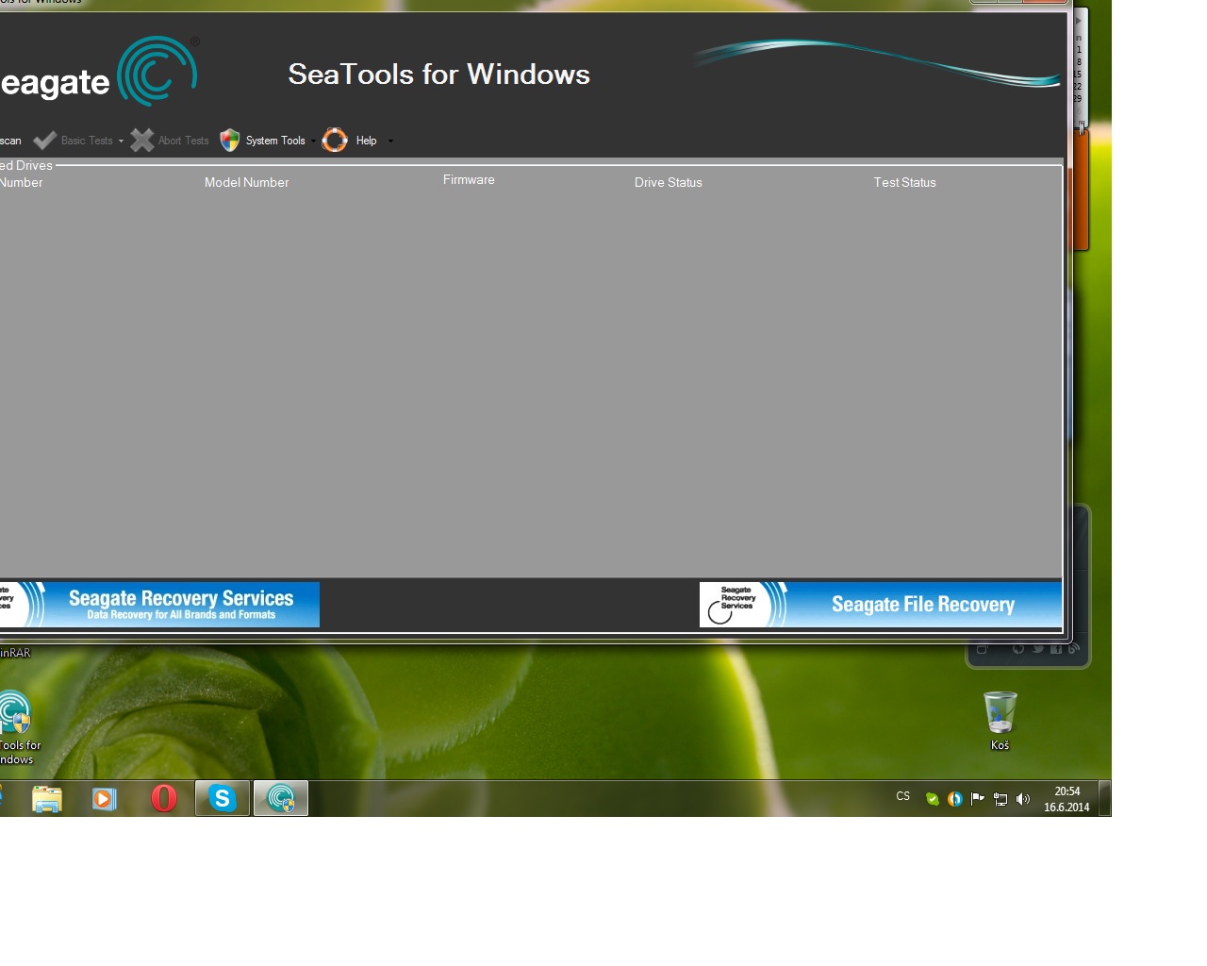Open the Seagate File Recovery banner
Viewport: 1207px width, 966px height.
[881, 605]
